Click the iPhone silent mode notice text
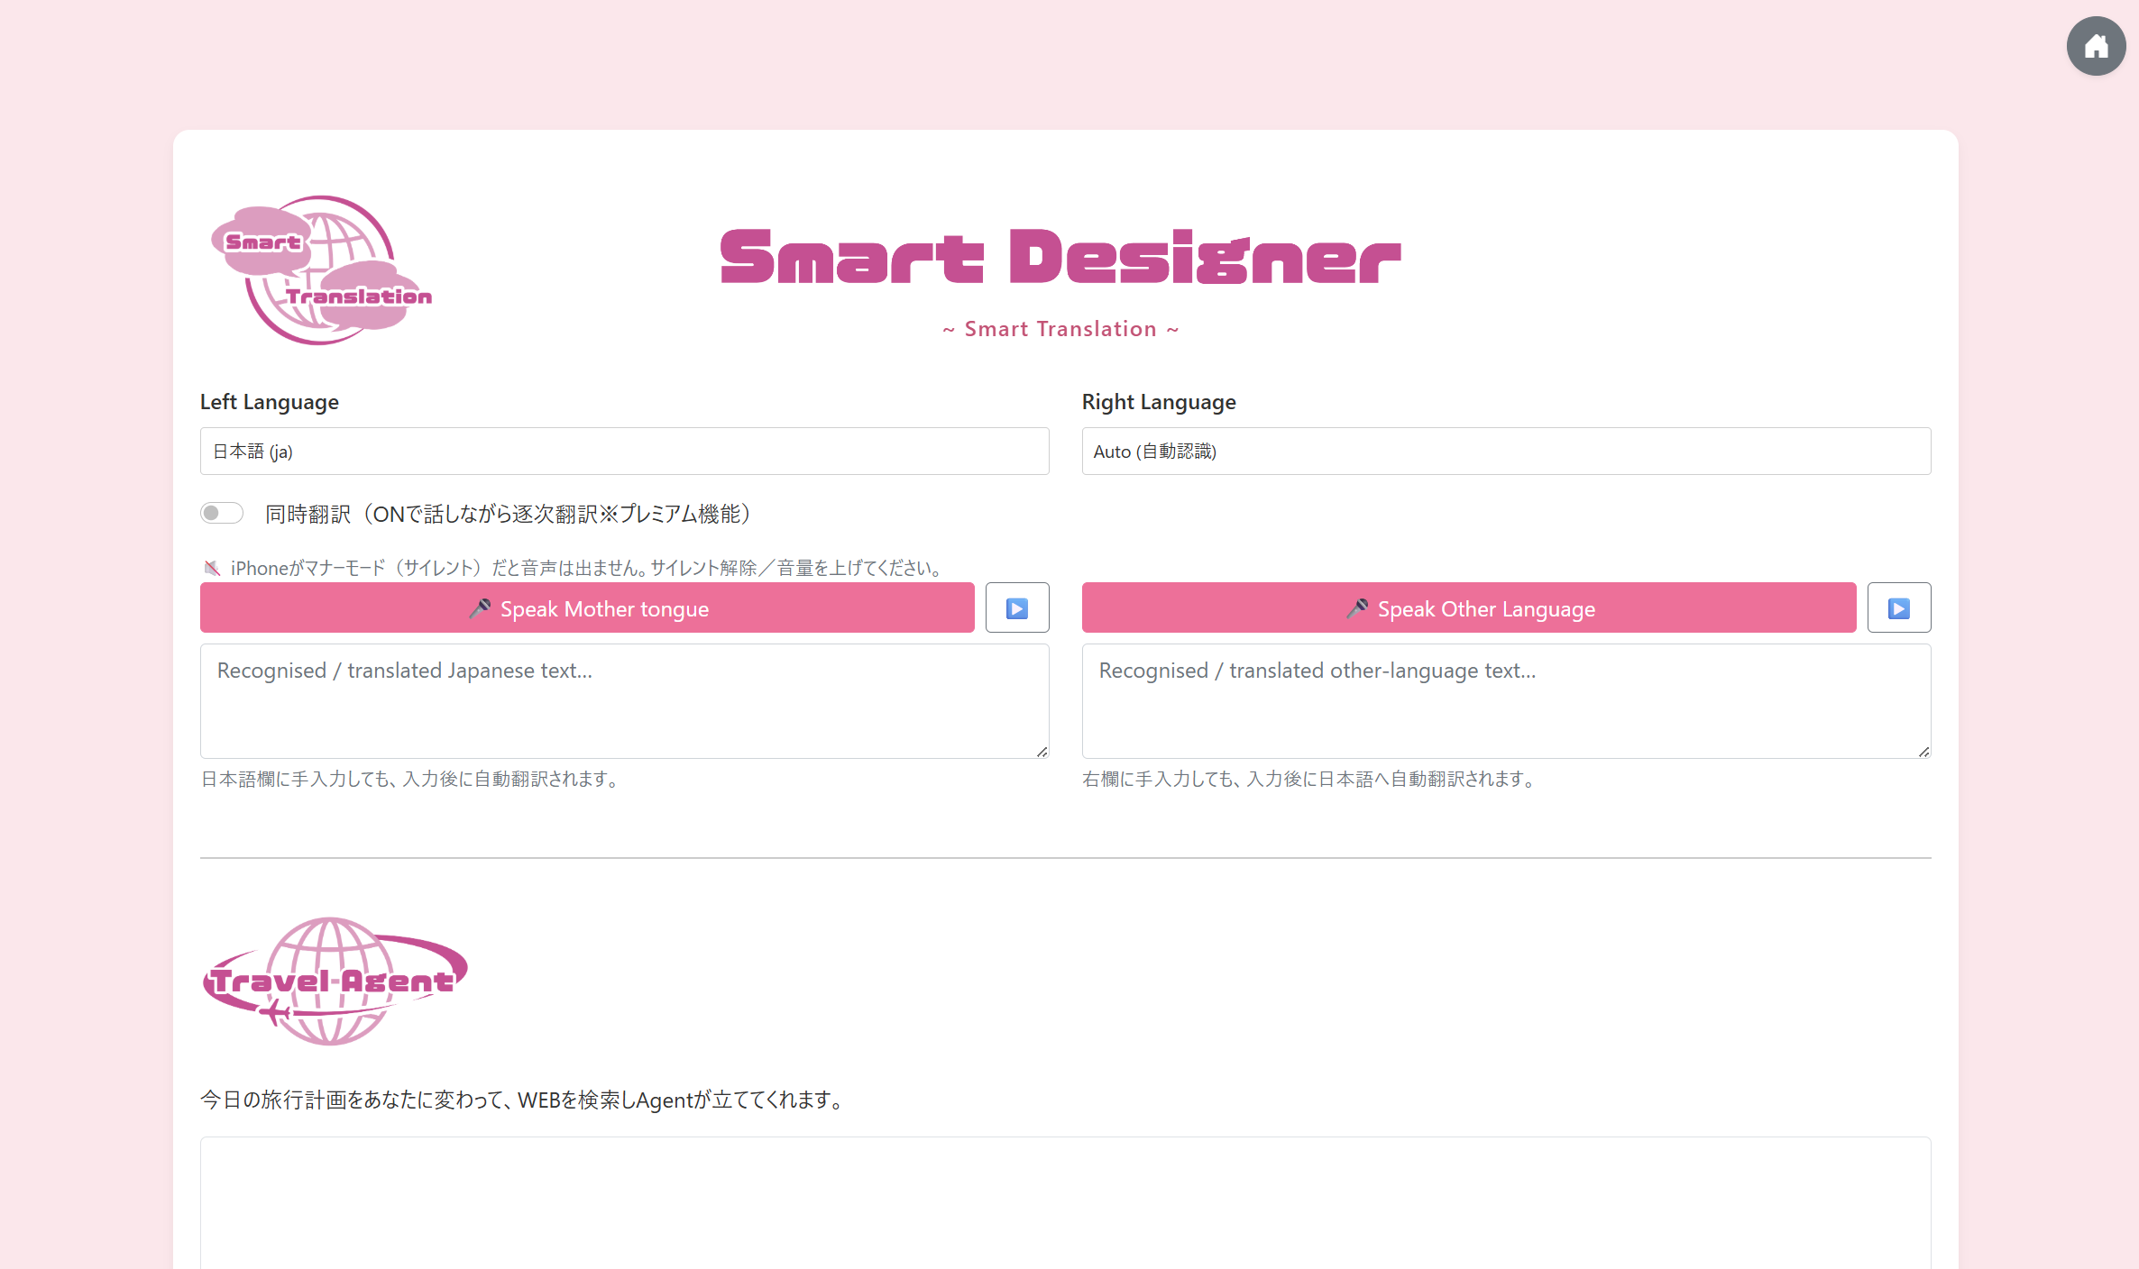Viewport: 2139px width, 1269px height. tap(587, 568)
